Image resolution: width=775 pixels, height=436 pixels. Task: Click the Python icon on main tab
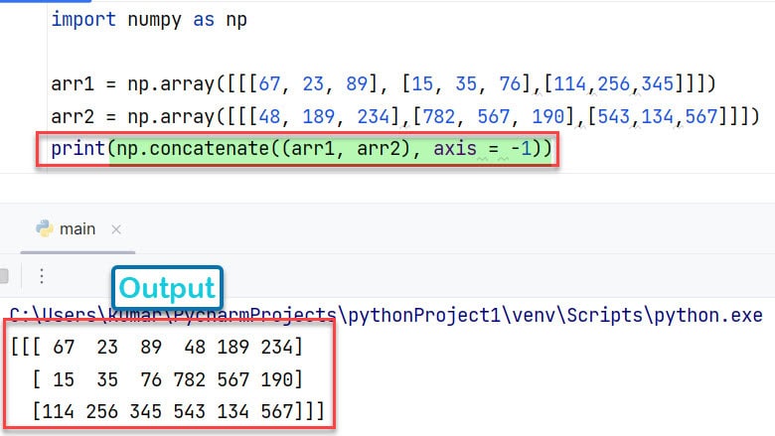point(45,228)
